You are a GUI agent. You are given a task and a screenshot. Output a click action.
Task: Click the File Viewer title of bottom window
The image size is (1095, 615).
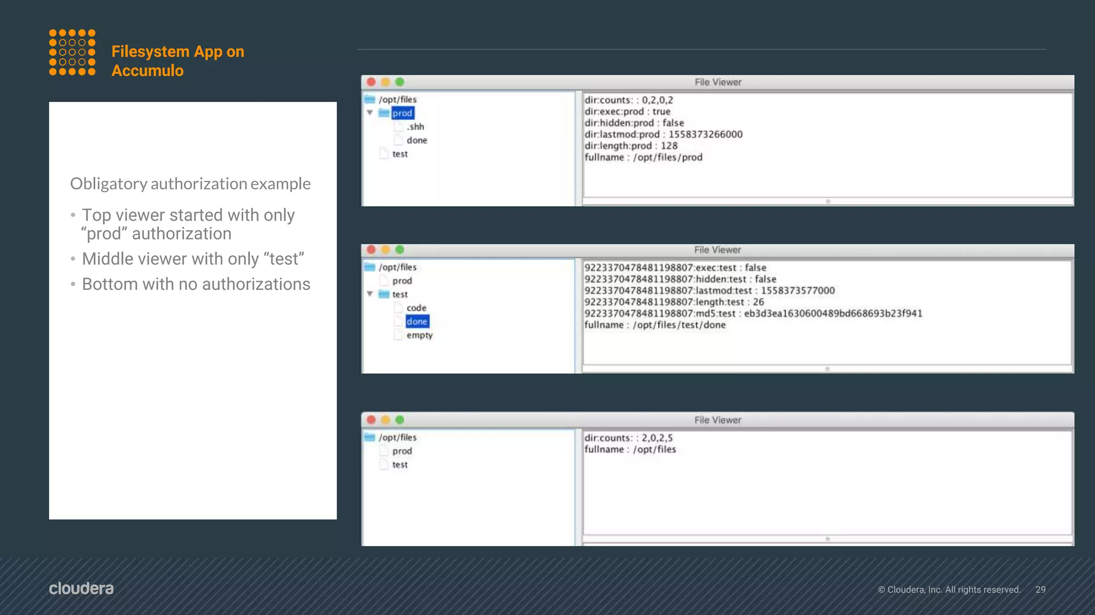(718, 420)
